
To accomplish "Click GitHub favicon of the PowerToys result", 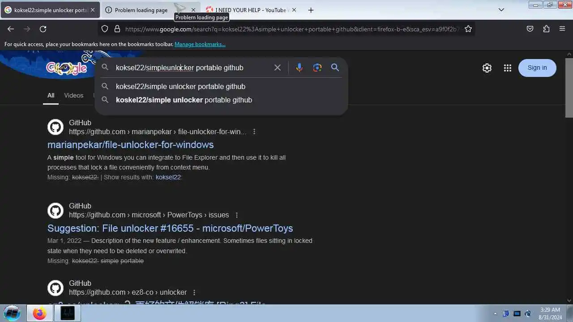I will coord(56,210).
